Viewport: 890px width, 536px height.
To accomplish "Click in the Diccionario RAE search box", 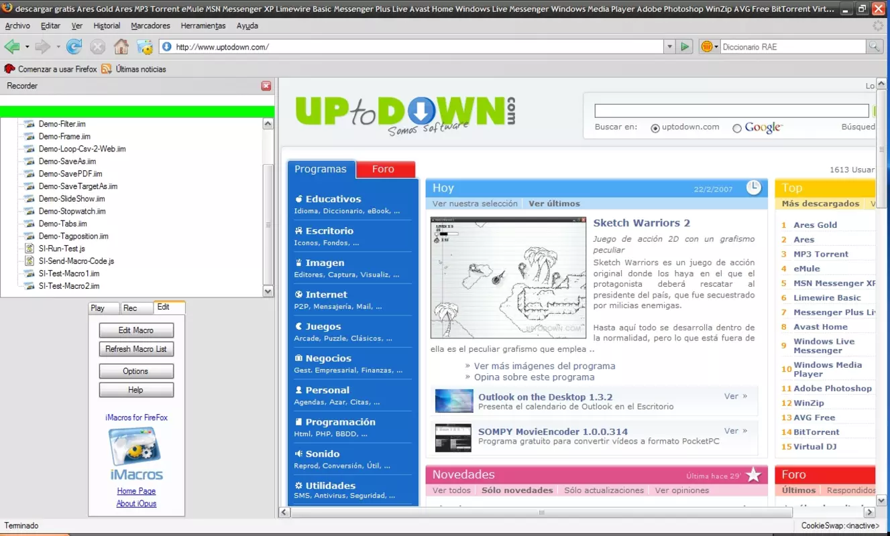I will point(793,47).
